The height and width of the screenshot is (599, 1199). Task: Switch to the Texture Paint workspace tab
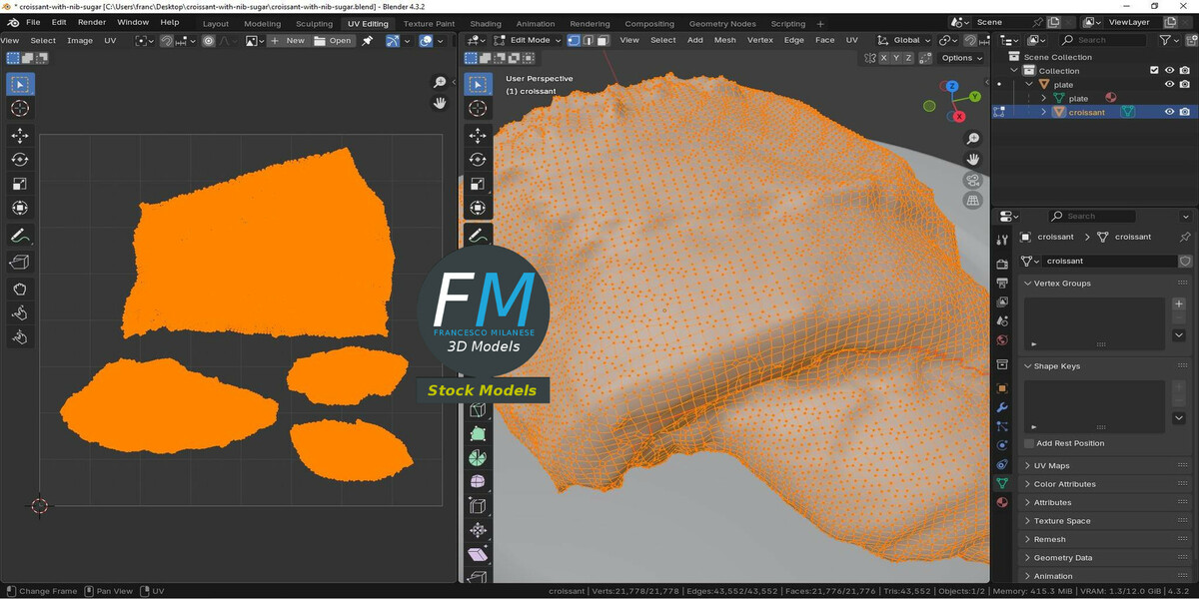(429, 23)
